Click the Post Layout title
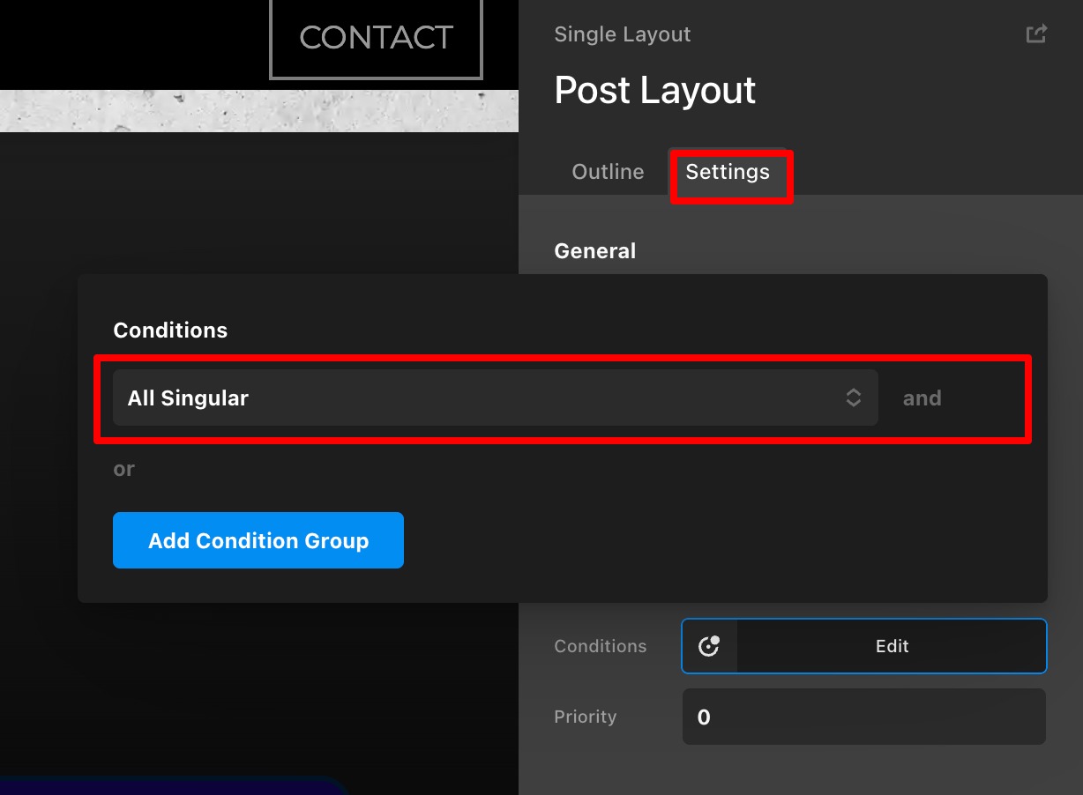 [x=654, y=90]
